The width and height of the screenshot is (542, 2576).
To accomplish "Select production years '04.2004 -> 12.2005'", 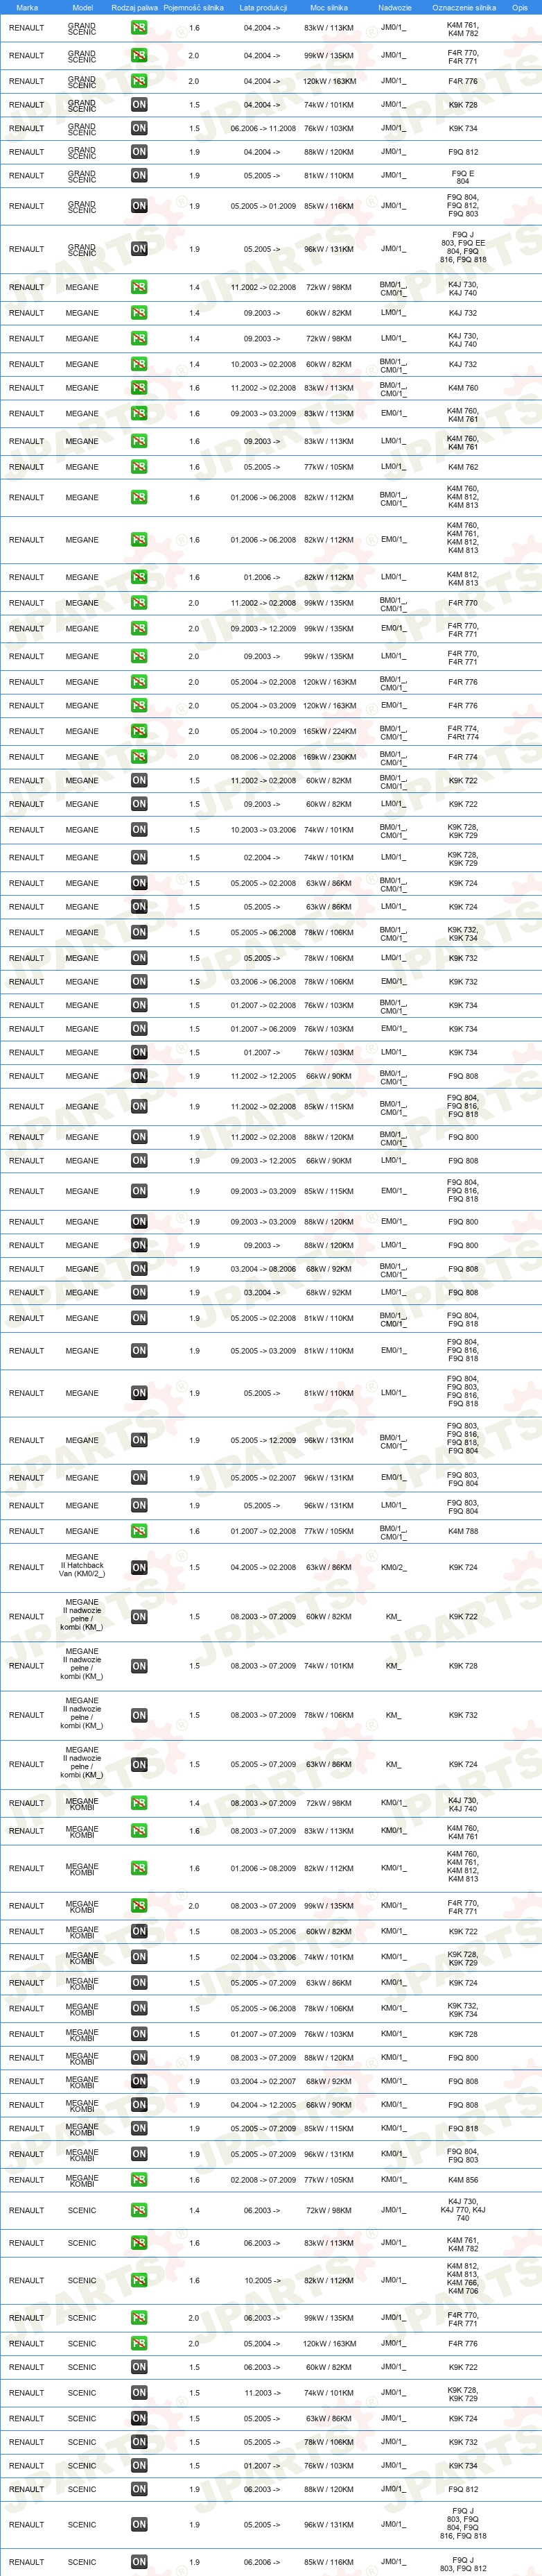I will tap(263, 2105).
